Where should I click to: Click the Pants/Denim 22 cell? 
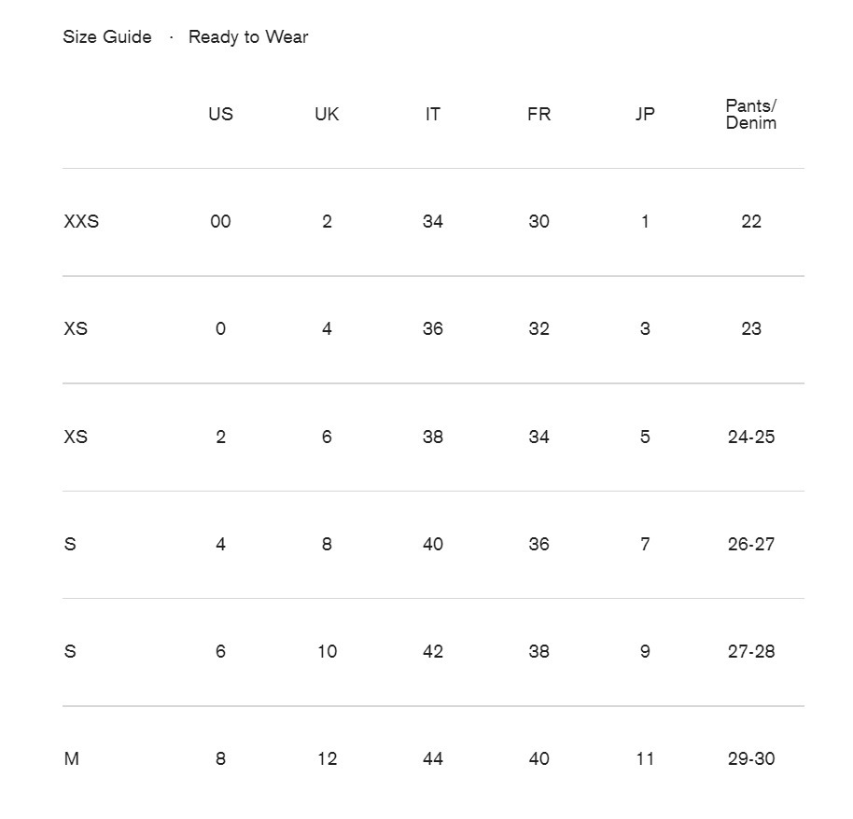point(750,221)
